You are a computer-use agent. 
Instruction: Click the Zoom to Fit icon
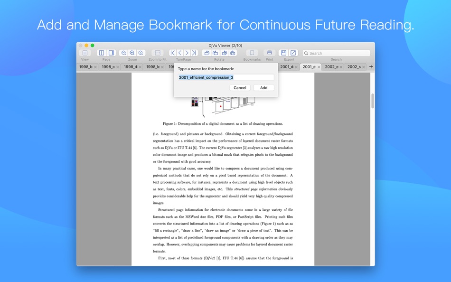point(158,53)
